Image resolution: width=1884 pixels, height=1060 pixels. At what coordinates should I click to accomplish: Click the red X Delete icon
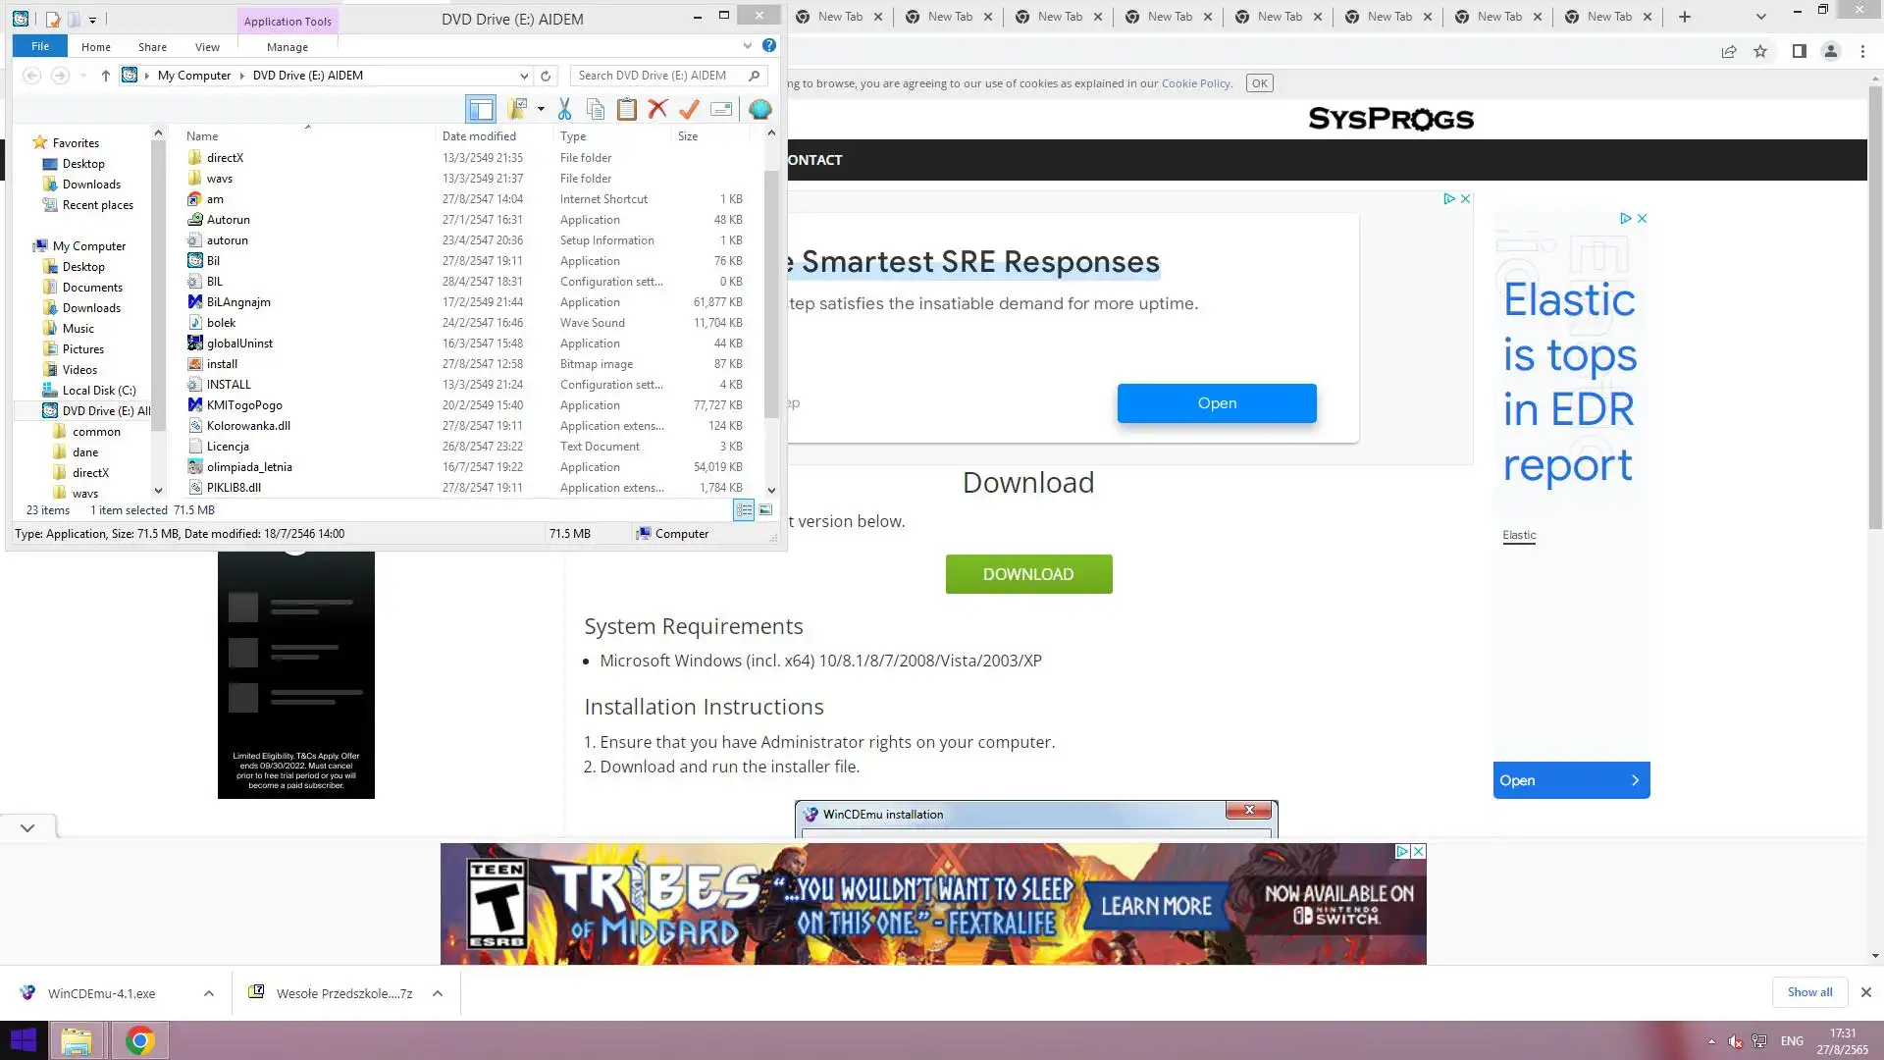pos(657,109)
